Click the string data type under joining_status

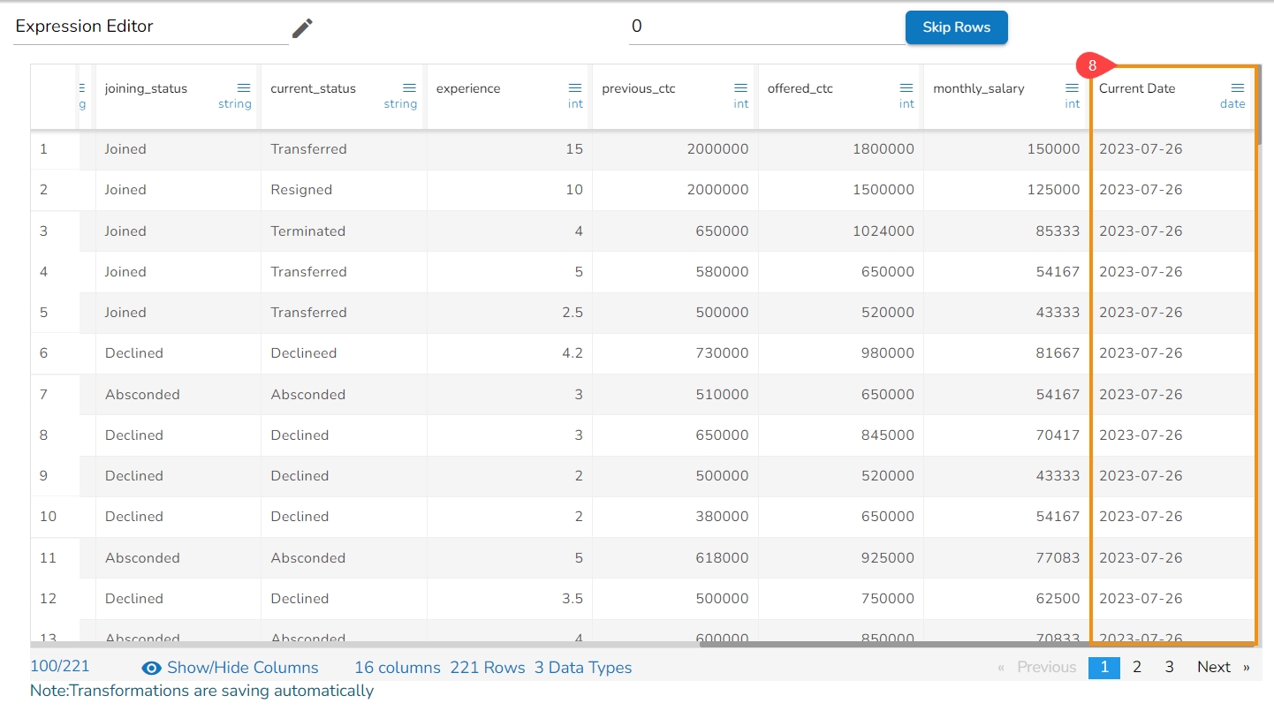[x=235, y=104]
